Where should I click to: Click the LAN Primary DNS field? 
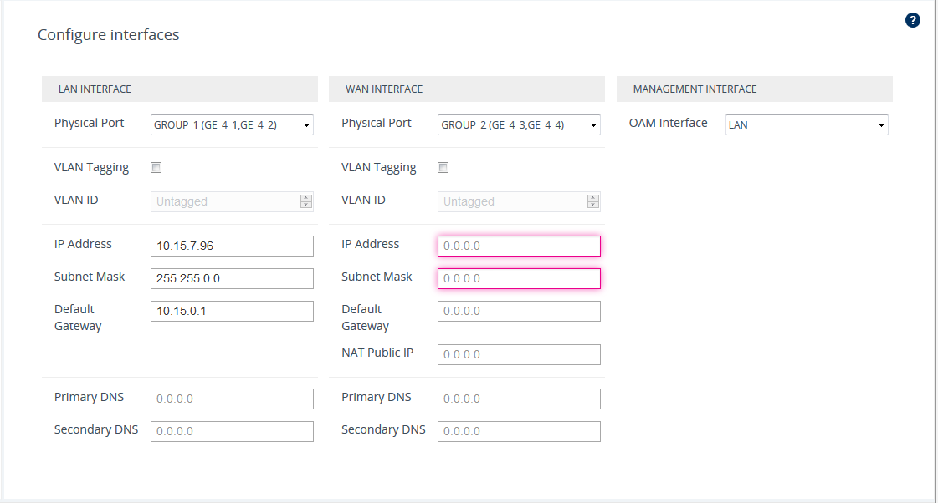(x=232, y=399)
